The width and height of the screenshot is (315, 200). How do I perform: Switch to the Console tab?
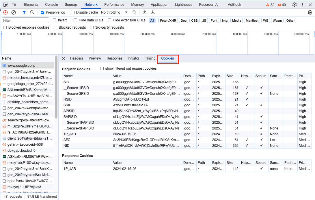coord(51,5)
